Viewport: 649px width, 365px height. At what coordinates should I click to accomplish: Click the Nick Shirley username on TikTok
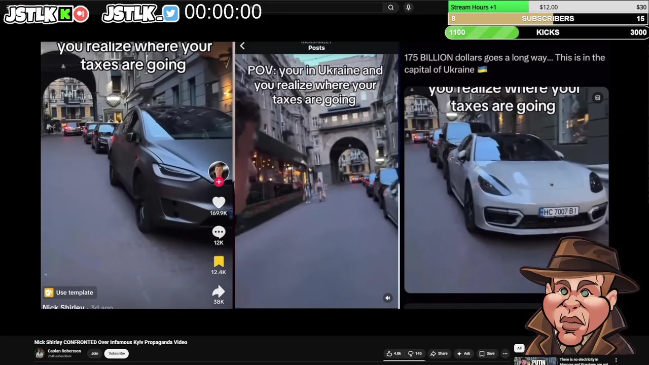coord(63,307)
